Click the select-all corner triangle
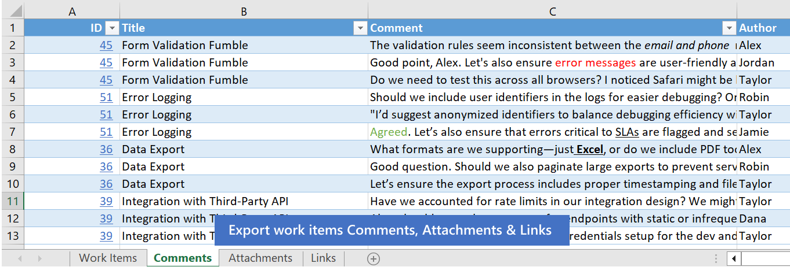The width and height of the screenshot is (790, 267). [16, 11]
